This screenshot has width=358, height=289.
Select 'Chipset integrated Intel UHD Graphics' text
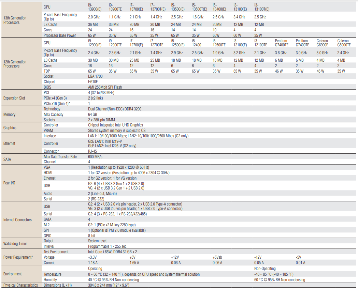point(116,125)
